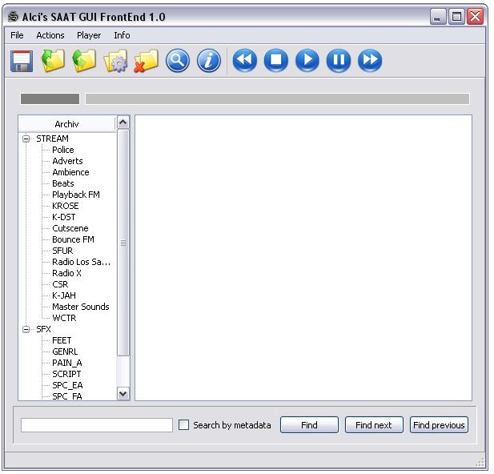
Task: Select SFUR in the archive tree
Action: (62, 251)
